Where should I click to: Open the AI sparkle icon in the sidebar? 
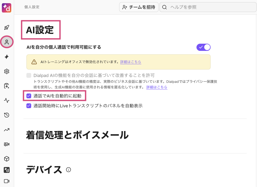click(7, 57)
